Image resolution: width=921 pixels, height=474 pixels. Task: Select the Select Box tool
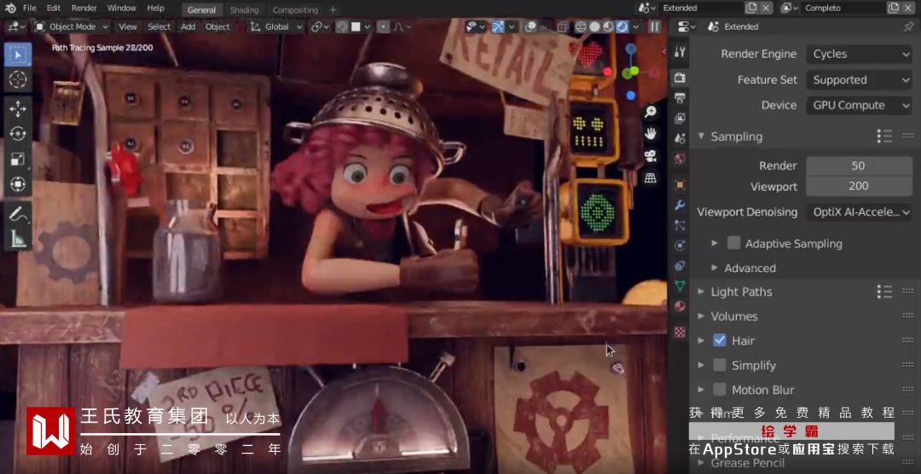click(x=18, y=55)
